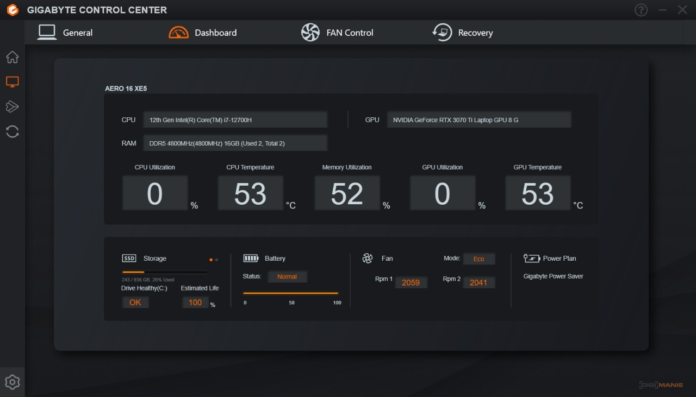
Task: Open the sidebar arrow-shaped launcher icon
Action: pyautogui.click(x=12, y=106)
